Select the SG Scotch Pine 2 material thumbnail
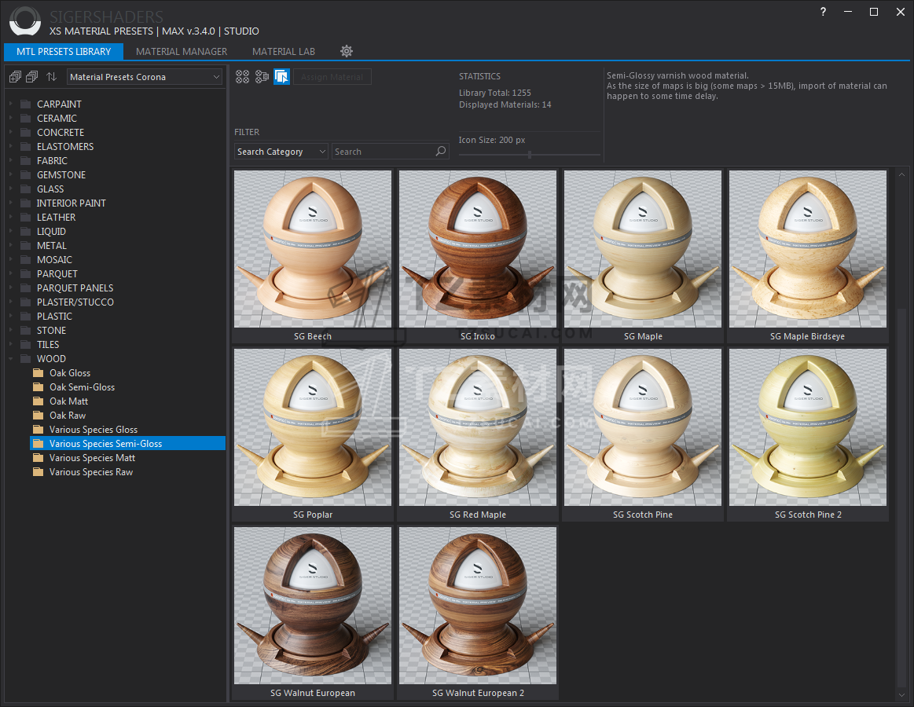This screenshot has width=914, height=707. (807, 427)
